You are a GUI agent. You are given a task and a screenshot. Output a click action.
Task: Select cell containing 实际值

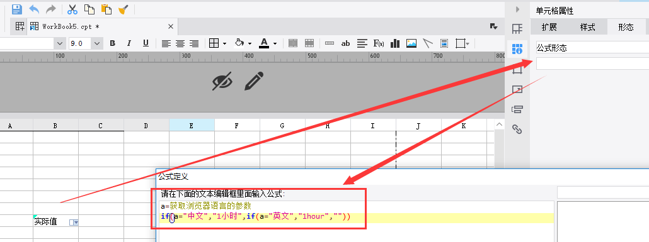coord(56,222)
